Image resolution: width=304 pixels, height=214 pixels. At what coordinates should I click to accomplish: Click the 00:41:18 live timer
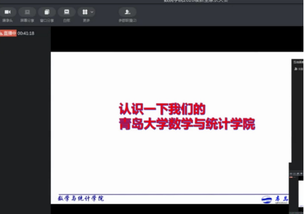26,34
